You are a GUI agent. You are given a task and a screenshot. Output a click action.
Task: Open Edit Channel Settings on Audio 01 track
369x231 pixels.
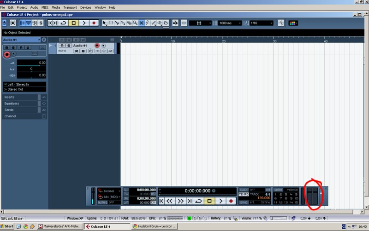[90, 51]
